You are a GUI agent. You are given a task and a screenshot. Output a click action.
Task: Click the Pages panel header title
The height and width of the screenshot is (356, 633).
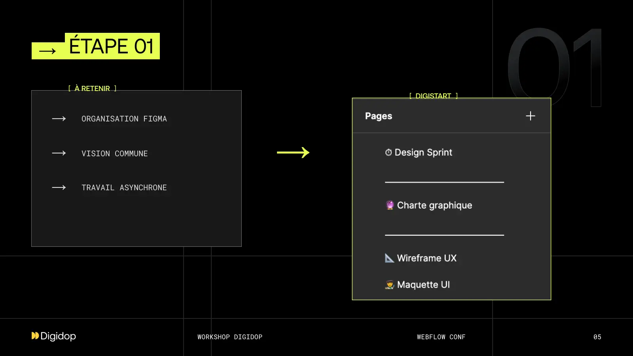(x=378, y=116)
